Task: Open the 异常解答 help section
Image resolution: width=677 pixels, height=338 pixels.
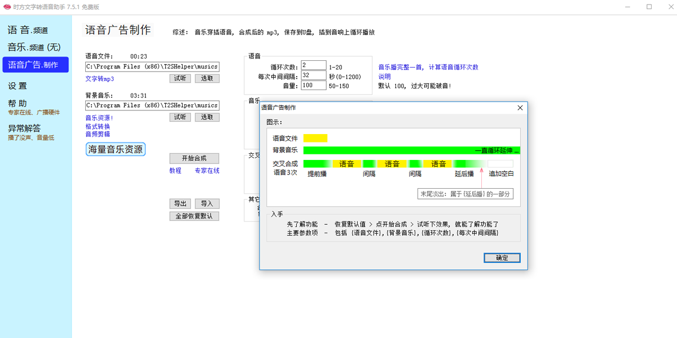Action: tap(24, 128)
